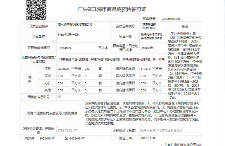Click the pre-sale area value 22248.24
The image size is (225, 146).
click(x=65, y=48)
